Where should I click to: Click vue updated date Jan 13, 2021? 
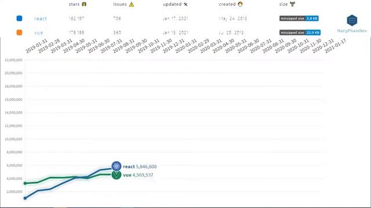(x=175, y=32)
